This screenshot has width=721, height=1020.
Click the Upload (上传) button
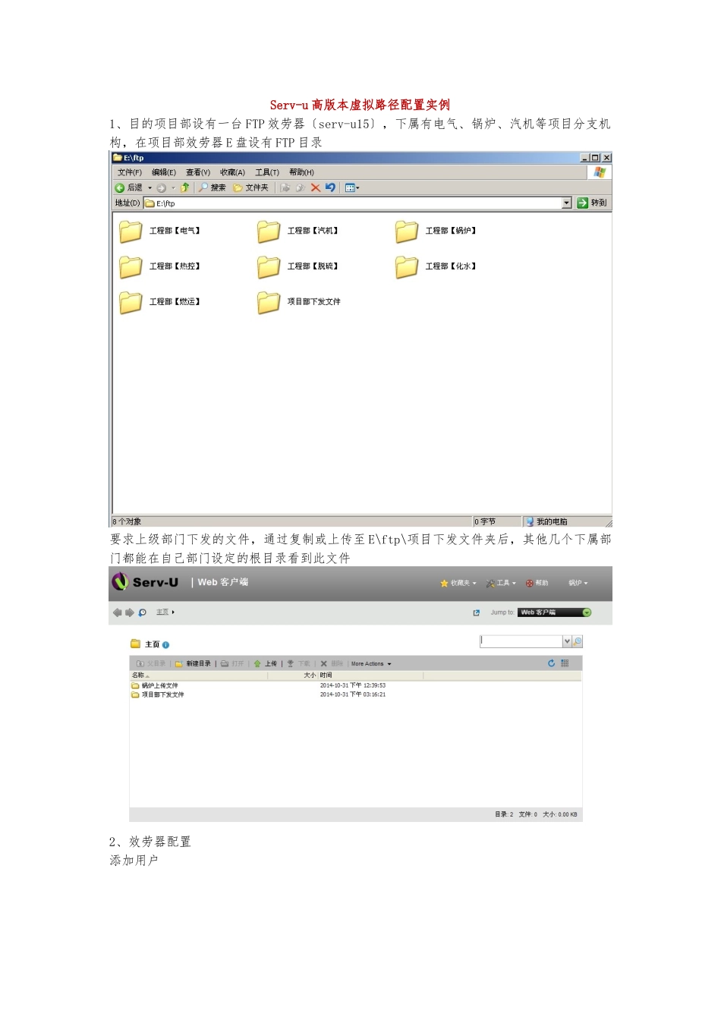point(266,663)
